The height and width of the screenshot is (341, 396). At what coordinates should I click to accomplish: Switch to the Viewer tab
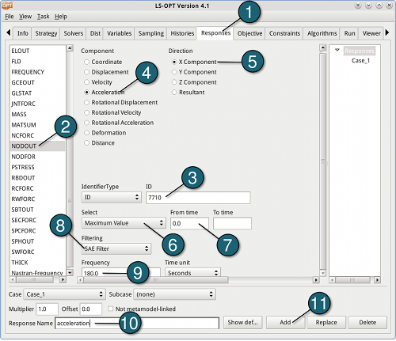pos(371,33)
